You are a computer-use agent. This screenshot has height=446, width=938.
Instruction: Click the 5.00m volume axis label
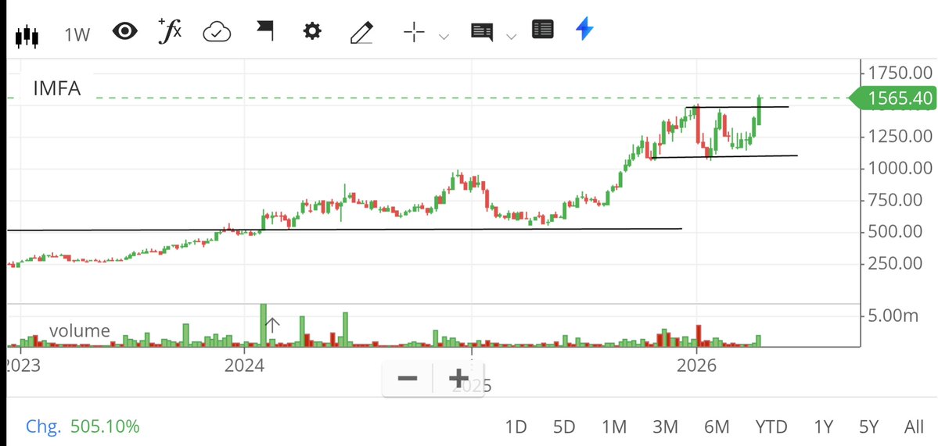click(x=893, y=316)
